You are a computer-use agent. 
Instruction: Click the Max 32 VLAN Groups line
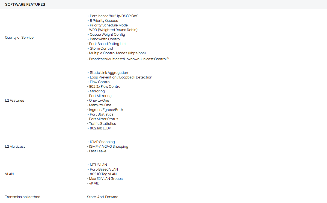106,178
